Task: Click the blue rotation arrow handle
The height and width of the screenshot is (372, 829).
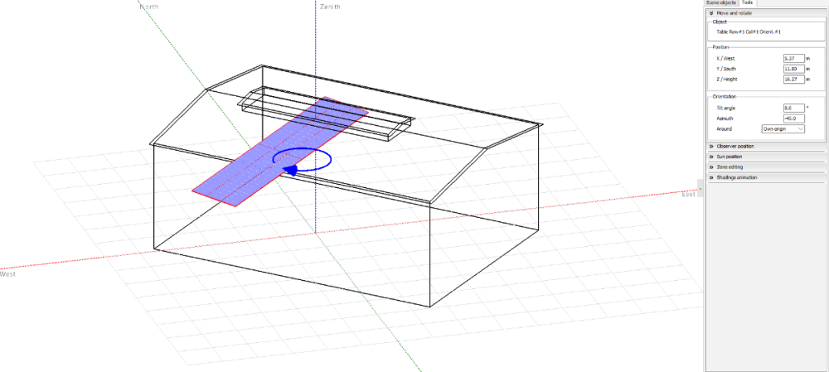Action: pos(291,169)
